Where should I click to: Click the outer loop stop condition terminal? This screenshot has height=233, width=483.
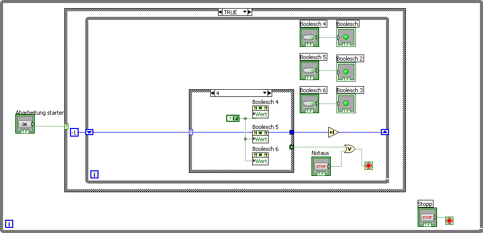(x=449, y=220)
